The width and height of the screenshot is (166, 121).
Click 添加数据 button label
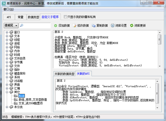[64, 25]
